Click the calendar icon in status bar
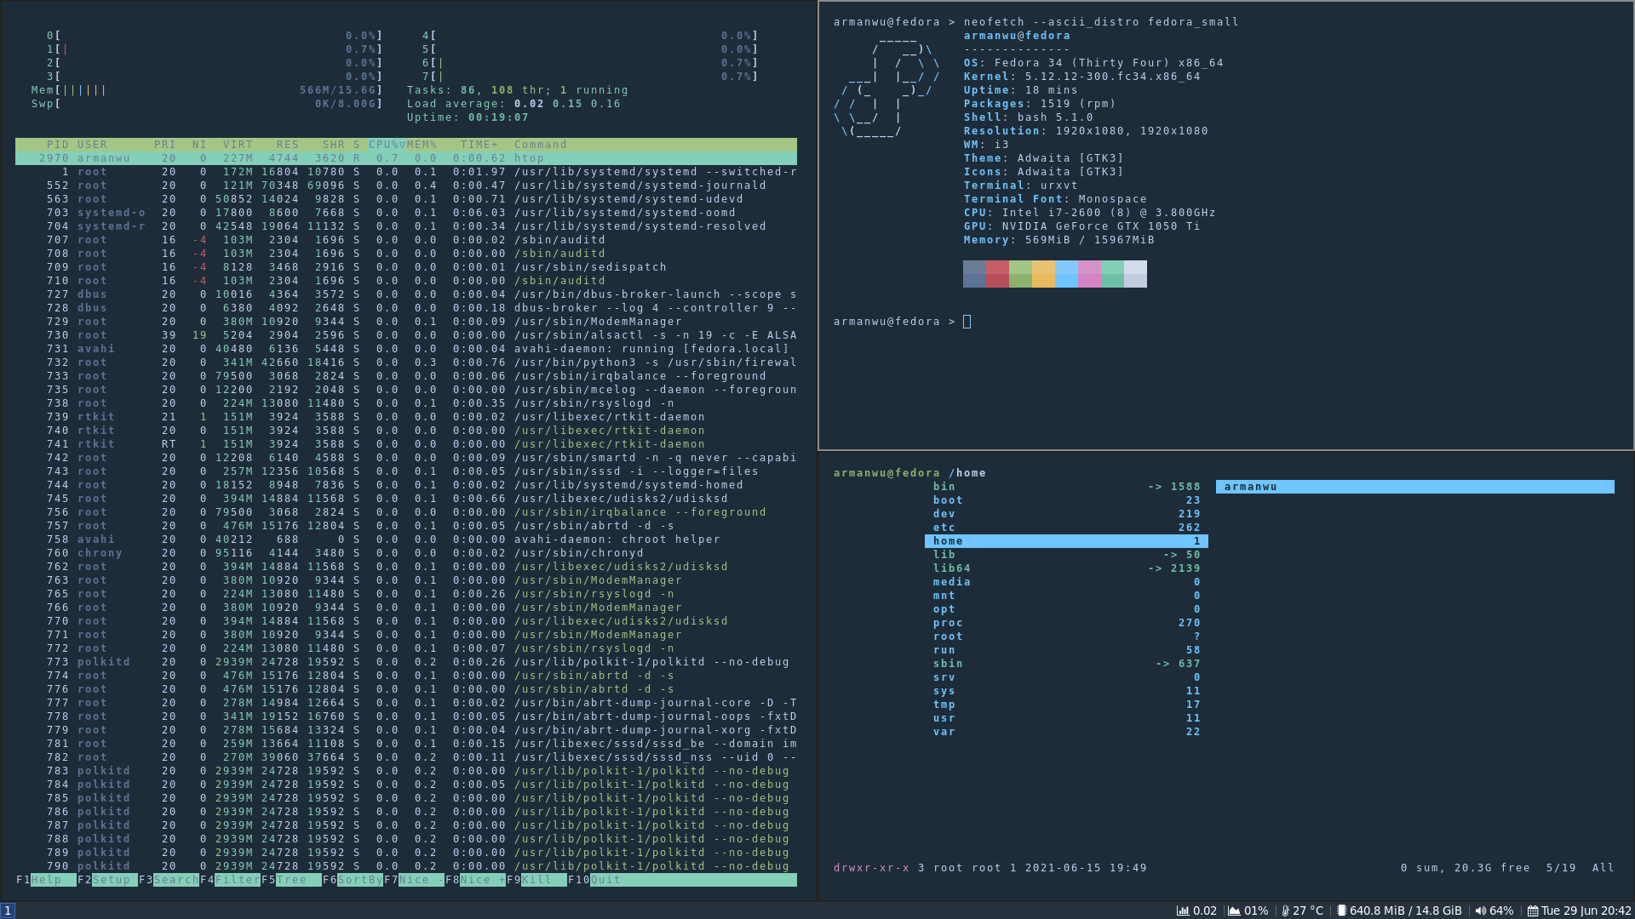This screenshot has height=919, width=1635. coord(1533,910)
